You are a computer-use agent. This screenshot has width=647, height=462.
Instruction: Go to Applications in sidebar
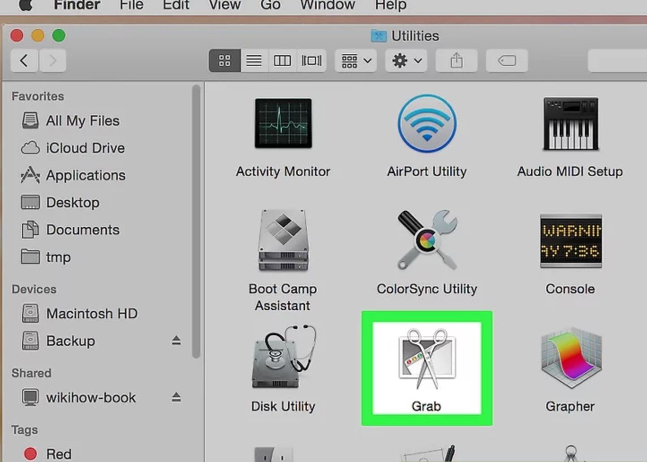coord(73,175)
